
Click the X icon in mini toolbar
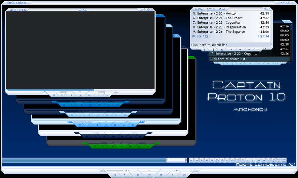(x=268, y=160)
